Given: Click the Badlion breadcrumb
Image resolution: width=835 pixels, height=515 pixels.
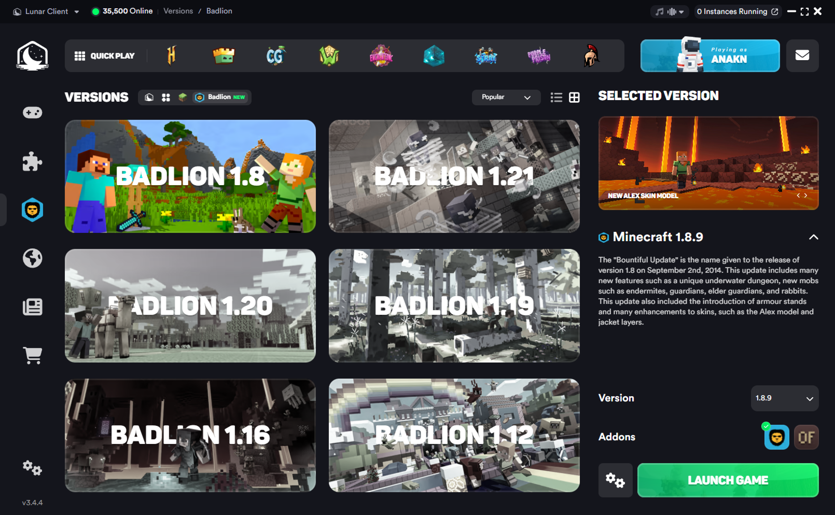Looking at the screenshot, I should [x=219, y=11].
